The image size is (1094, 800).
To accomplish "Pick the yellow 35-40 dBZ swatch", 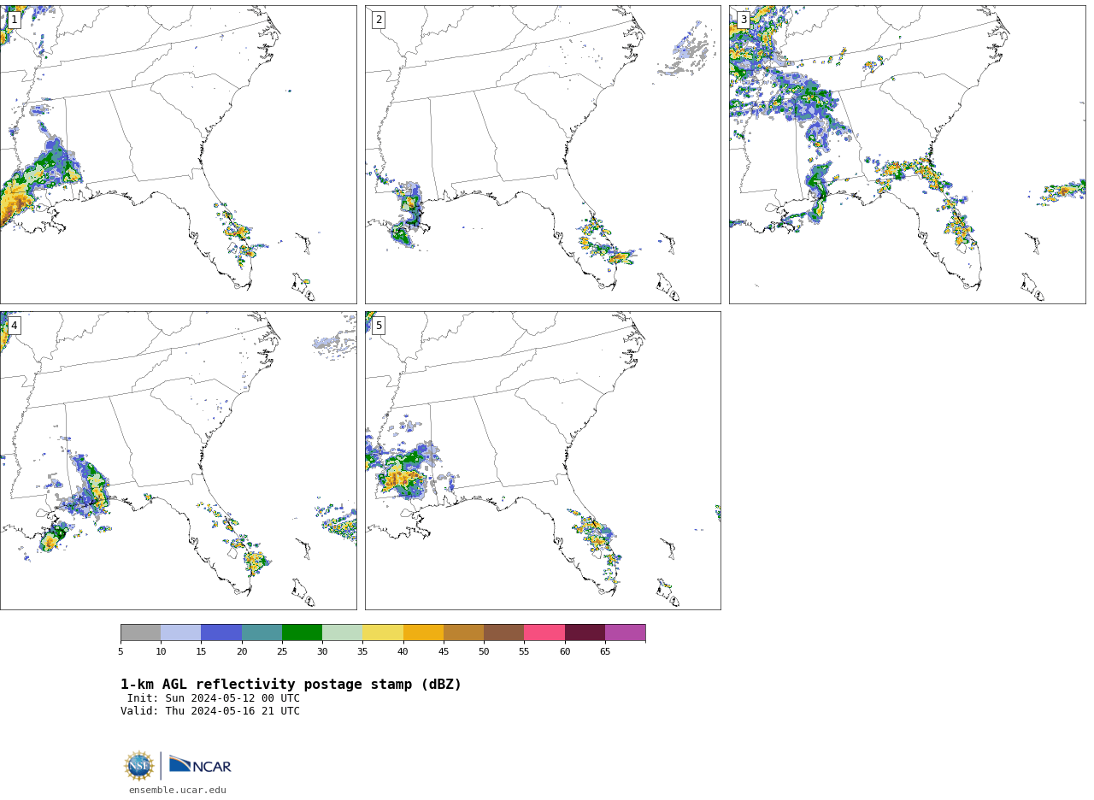I will (383, 632).
